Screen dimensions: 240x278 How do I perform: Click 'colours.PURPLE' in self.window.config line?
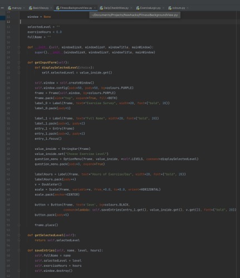tap(120, 88)
